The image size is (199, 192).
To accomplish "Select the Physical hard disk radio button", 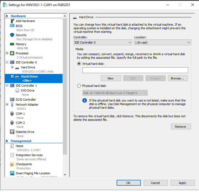I will coord(79,86).
